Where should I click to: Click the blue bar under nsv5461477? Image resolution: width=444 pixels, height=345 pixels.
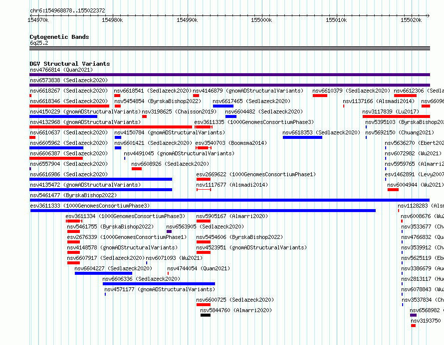229,200
